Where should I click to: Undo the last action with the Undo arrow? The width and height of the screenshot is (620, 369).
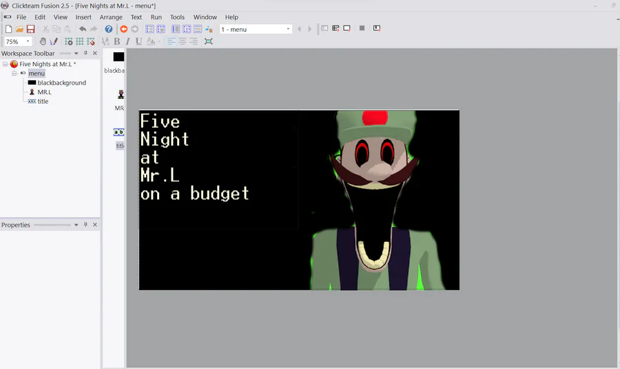tap(83, 29)
